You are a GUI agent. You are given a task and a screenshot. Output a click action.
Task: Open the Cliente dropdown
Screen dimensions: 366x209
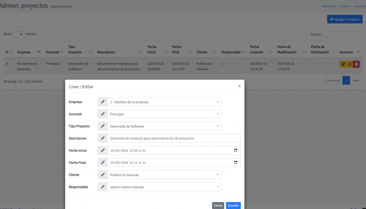point(164,175)
